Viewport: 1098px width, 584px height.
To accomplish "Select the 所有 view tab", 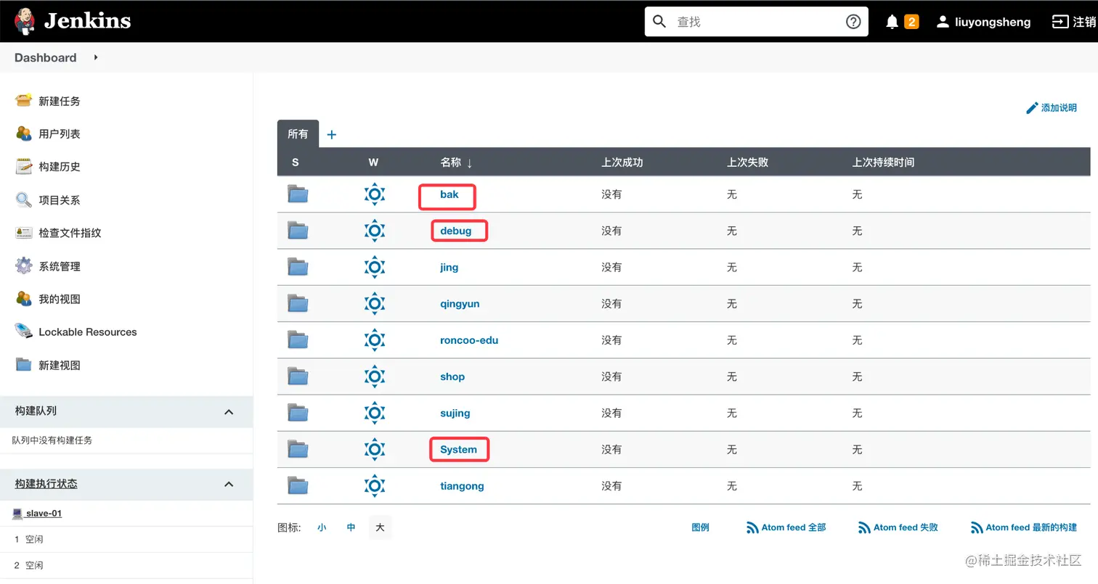I will click(298, 134).
